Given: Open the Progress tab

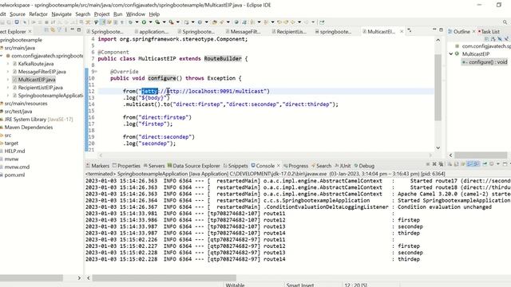Looking at the screenshot, I should click(296, 166).
